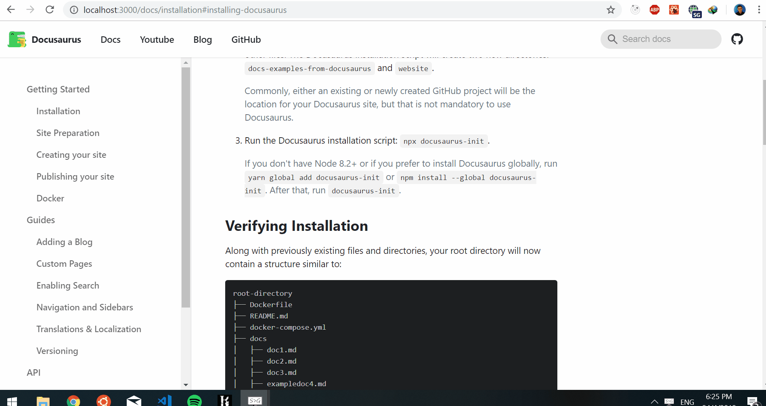Open the Versioning sidebar link

57,351
